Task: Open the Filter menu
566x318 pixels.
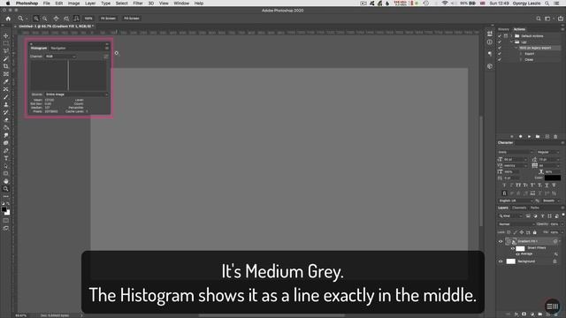Action: (x=138, y=4)
